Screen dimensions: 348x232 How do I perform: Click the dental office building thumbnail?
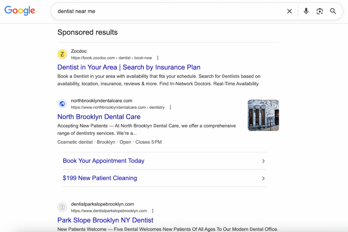pos(263,115)
